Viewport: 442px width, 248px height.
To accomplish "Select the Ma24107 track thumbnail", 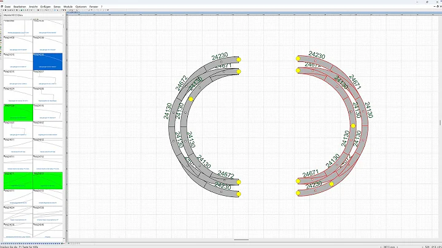I will (18, 130).
